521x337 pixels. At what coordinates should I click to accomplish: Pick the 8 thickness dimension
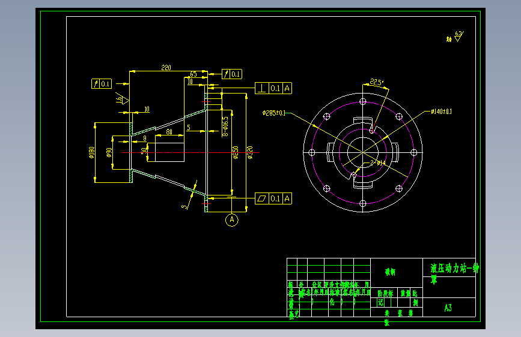coord(145,139)
